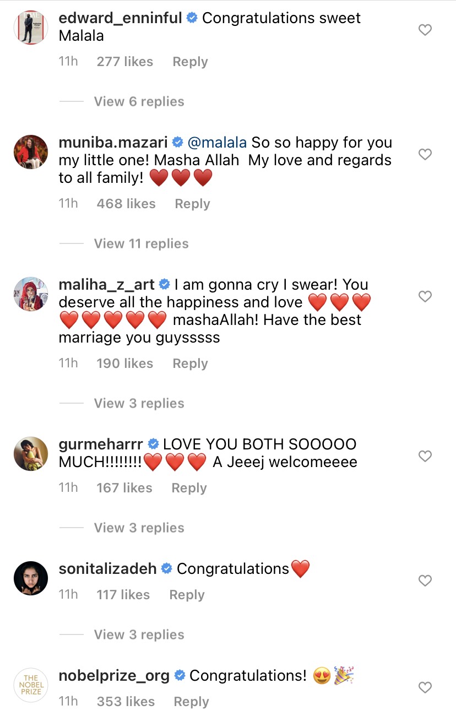Viewport: 456px width, 727px height.
Task: Open The Nobel Prize profile avatar
Action: click(30, 685)
